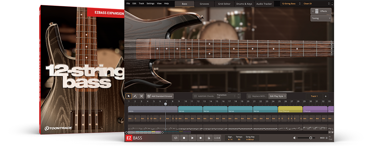
Task: Select the pencil draw tool
Action: 135,96
